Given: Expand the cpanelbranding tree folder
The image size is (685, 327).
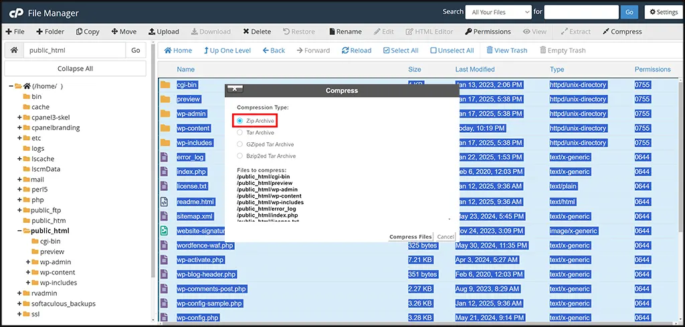Looking at the screenshot, I should pyautogui.click(x=19, y=127).
